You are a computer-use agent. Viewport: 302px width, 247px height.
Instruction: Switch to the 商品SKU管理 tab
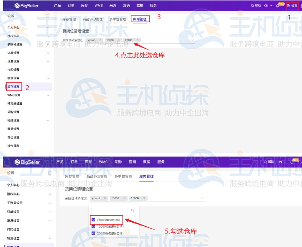tap(93, 19)
